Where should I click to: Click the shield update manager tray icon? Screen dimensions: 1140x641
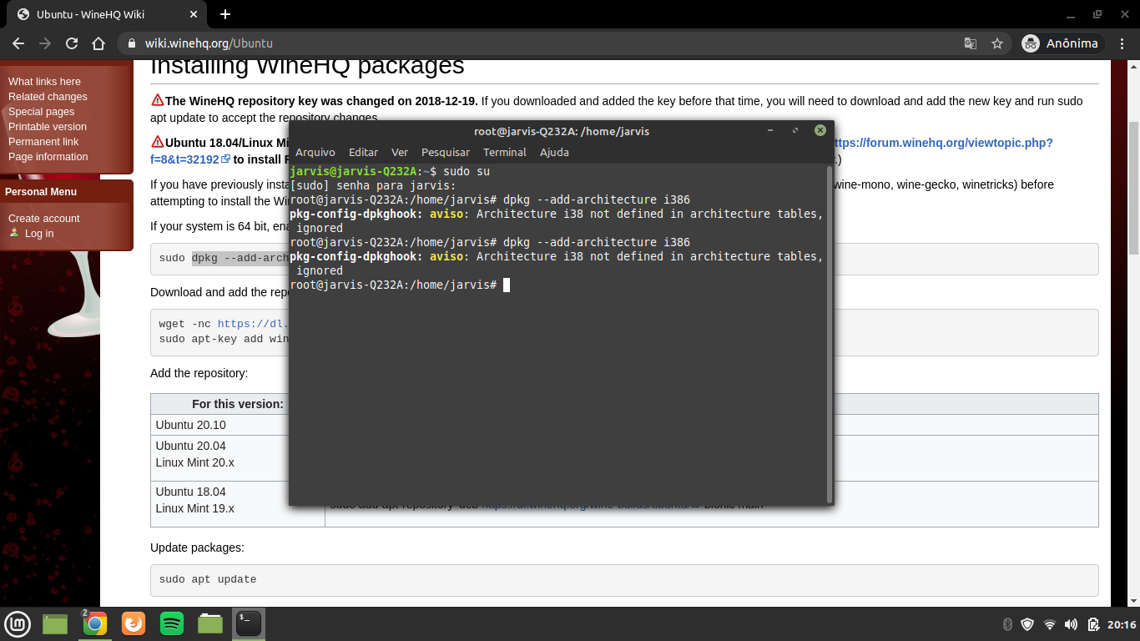[x=1027, y=624]
